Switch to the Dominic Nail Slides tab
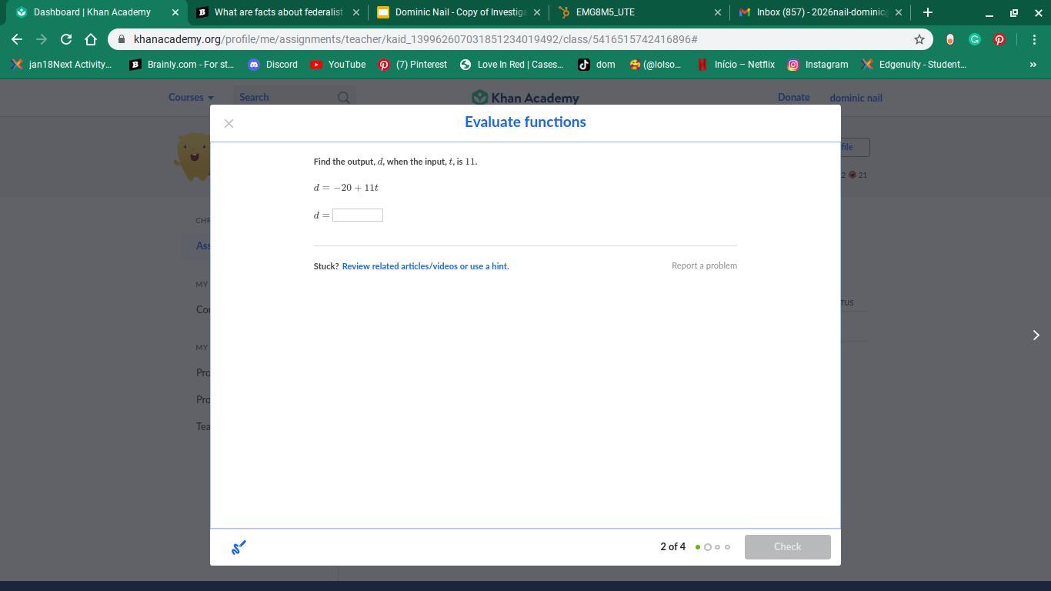 [459, 12]
